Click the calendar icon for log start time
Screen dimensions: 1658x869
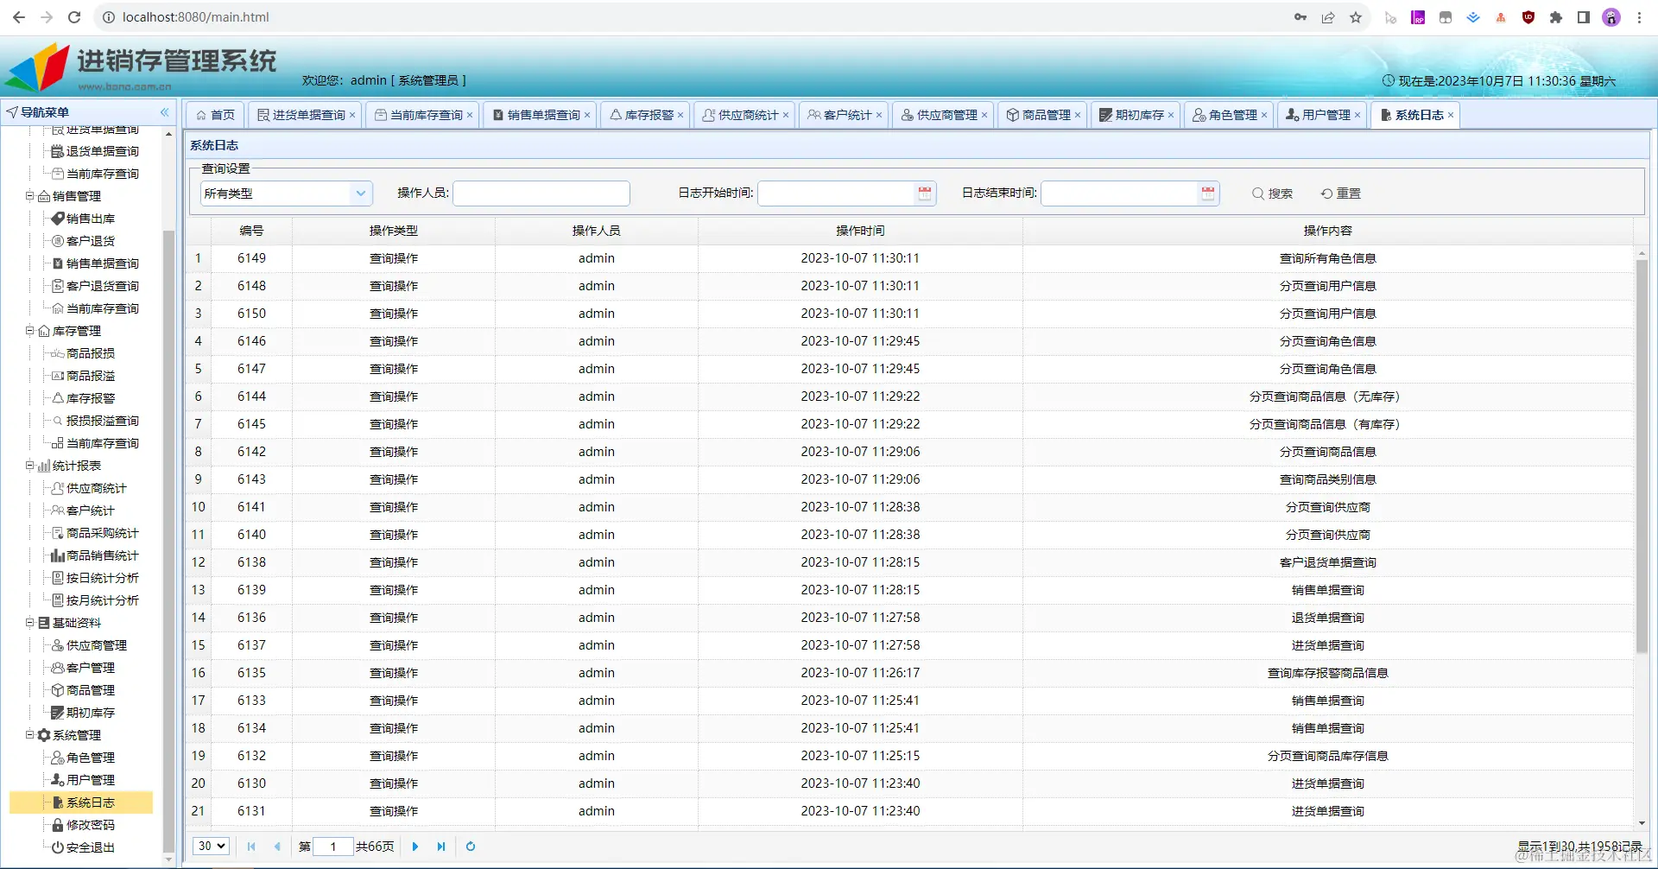(x=925, y=193)
